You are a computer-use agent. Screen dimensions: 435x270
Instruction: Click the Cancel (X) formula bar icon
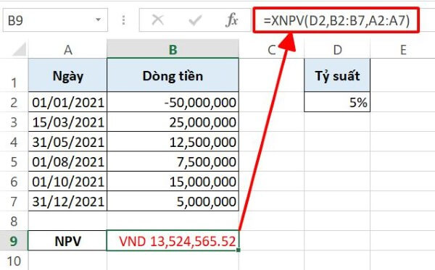click(158, 20)
